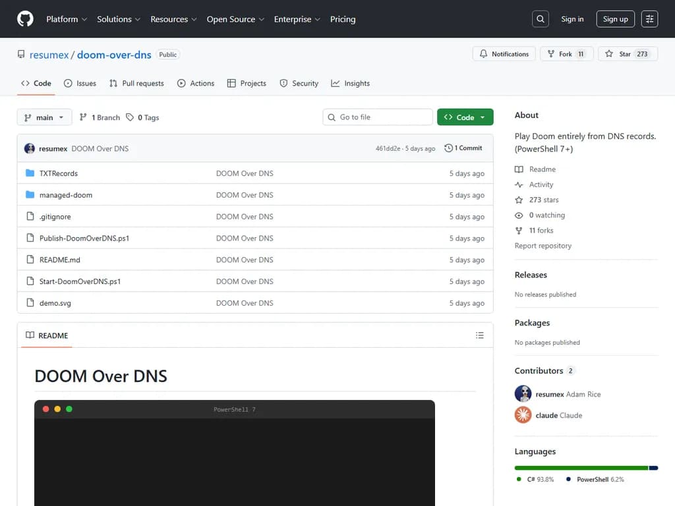
Task: Expand the green Code dropdown
Action: coord(465,117)
